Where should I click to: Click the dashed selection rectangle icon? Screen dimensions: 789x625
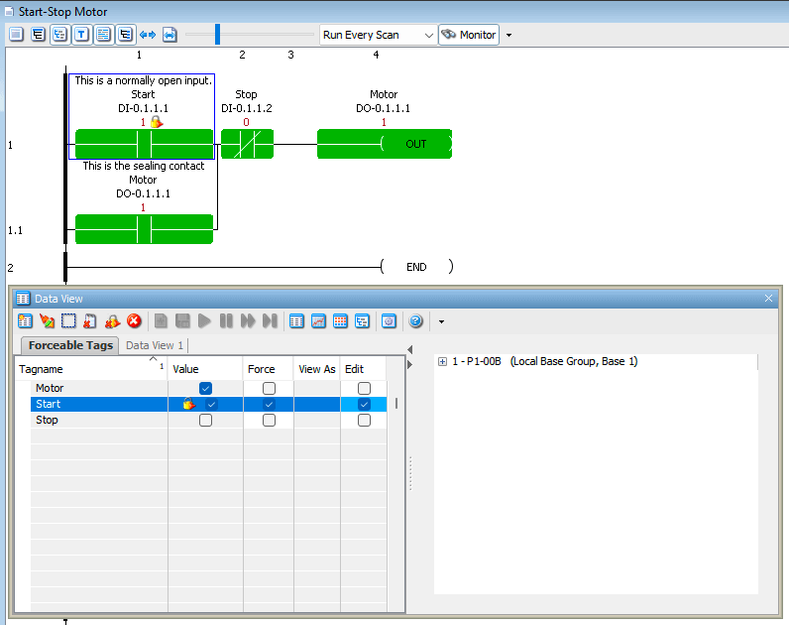click(x=68, y=321)
